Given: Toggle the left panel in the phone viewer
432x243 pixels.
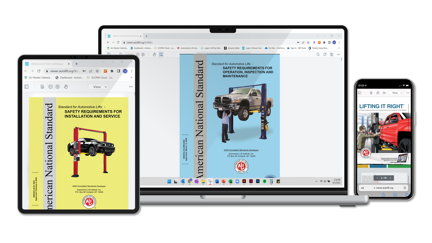Looking at the screenshot, I should click(x=360, y=93).
